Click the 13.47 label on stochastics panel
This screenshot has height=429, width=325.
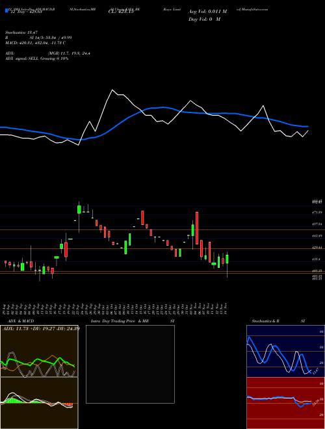click(315, 371)
